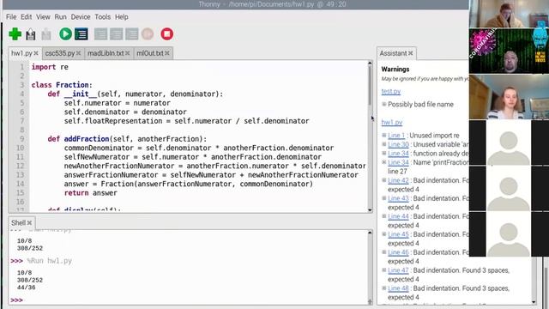Jump to Line 47 warning link
The image size is (549, 309).
coord(398,270)
